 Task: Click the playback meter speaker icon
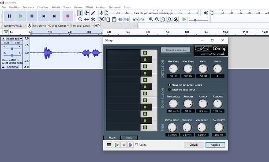click(206, 13)
